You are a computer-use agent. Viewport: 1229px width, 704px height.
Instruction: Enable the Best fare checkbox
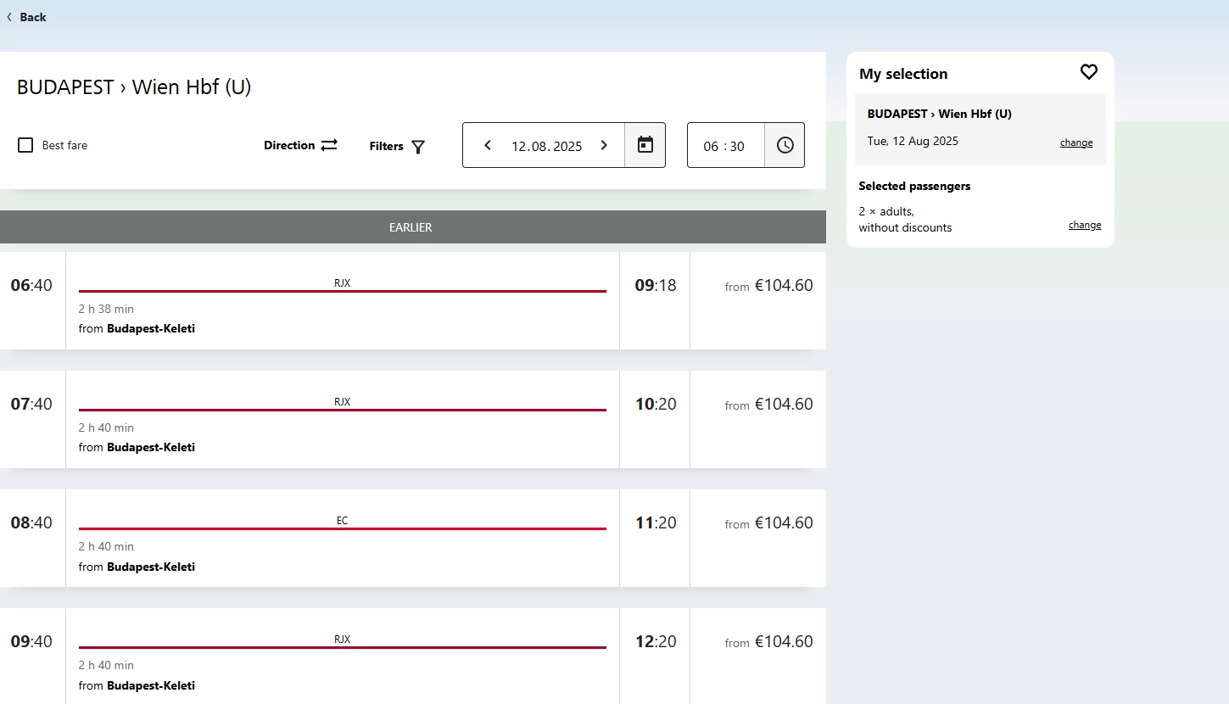tap(25, 145)
